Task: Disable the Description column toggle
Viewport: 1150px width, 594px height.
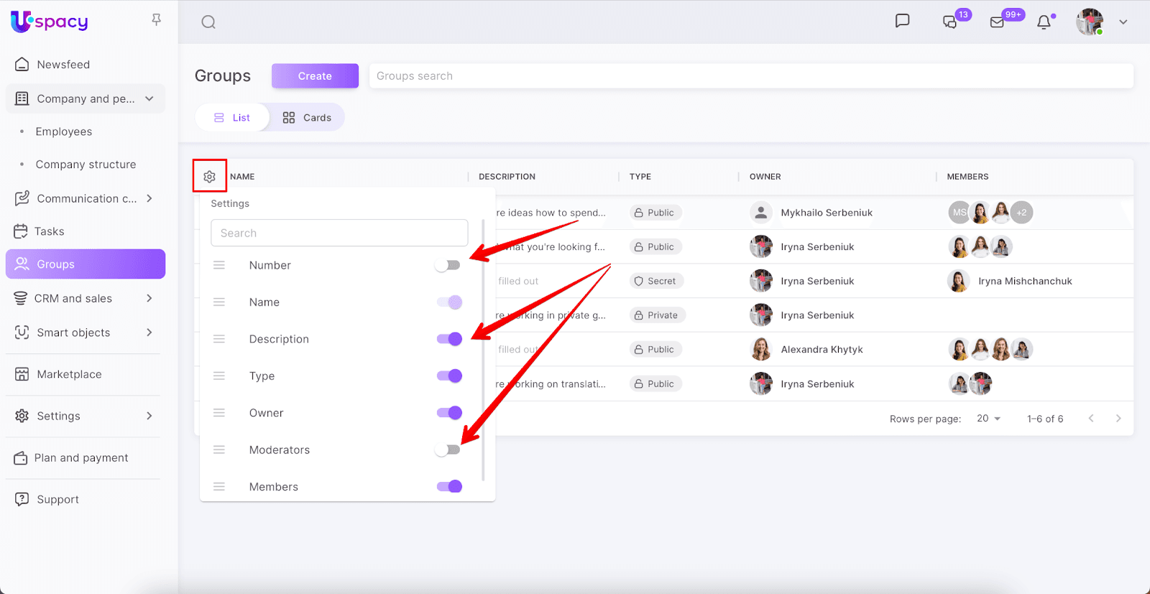Action: click(449, 339)
